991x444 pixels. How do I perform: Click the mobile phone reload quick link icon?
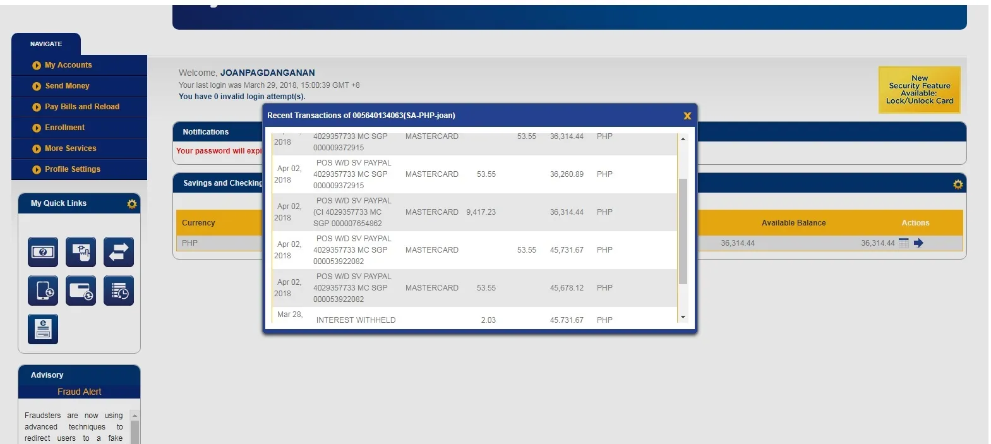click(43, 291)
